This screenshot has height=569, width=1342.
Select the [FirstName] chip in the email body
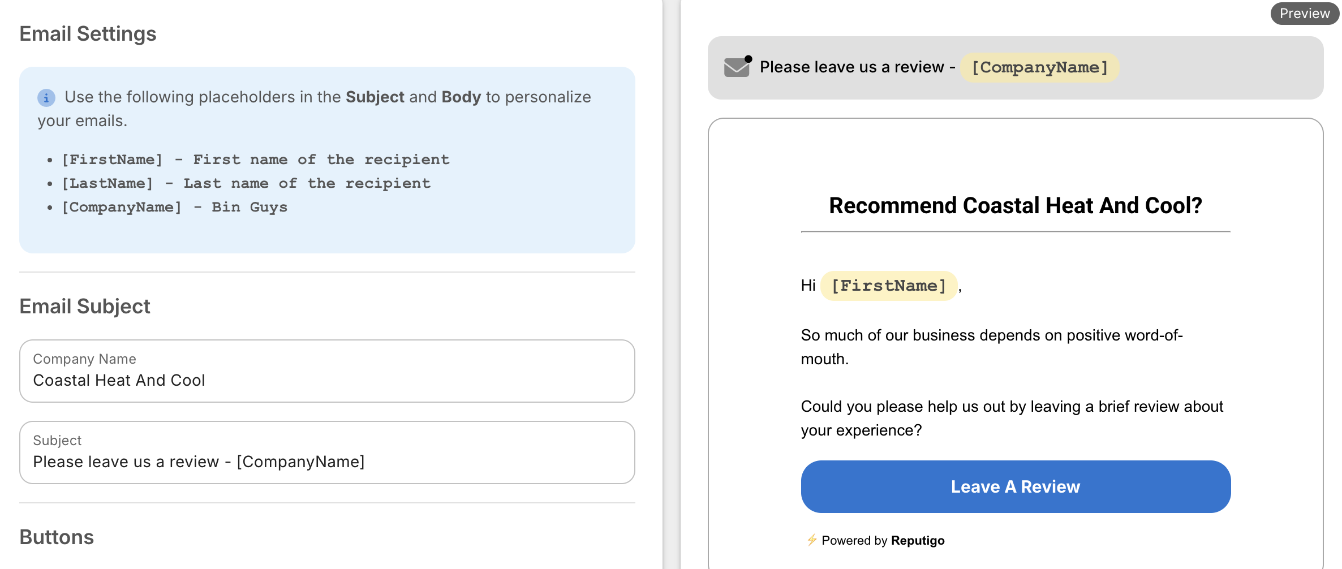[x=889, y=286]
